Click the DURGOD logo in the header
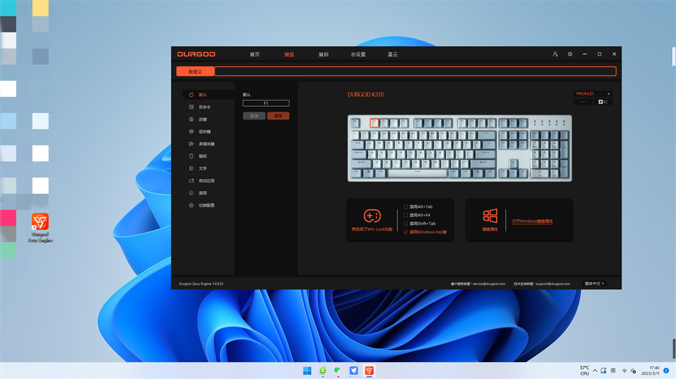The width and height of the screenshot is (676, 379). [x=196, y=54]
